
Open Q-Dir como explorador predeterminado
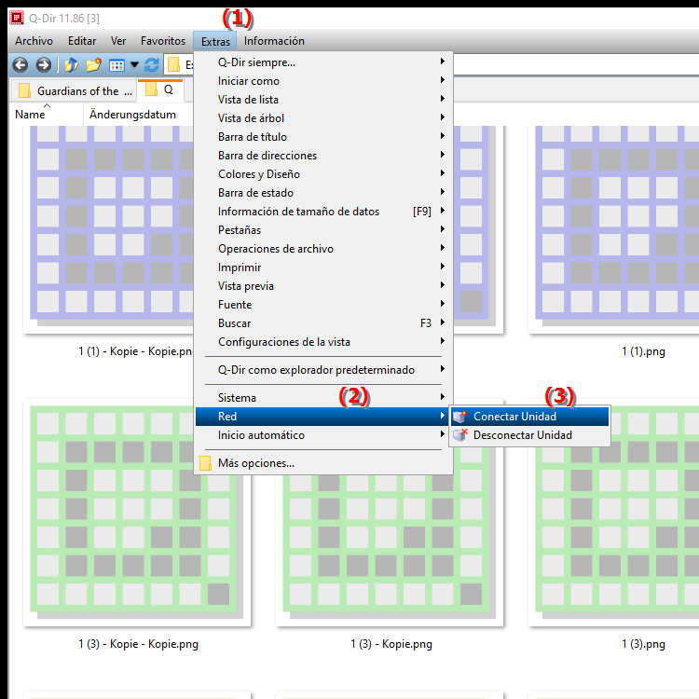tap(324, 370)
